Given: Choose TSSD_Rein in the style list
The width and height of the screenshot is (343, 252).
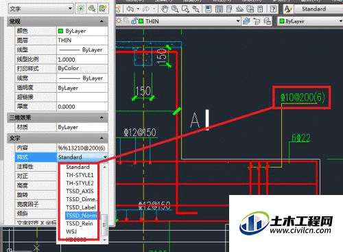Looking at the screenshot, I should 80,223.
